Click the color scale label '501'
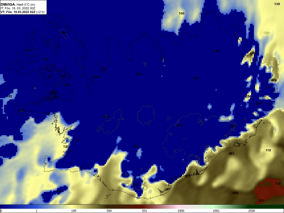Screen dimensions: 284x213 pyautogui.click(x=145, y=211)
